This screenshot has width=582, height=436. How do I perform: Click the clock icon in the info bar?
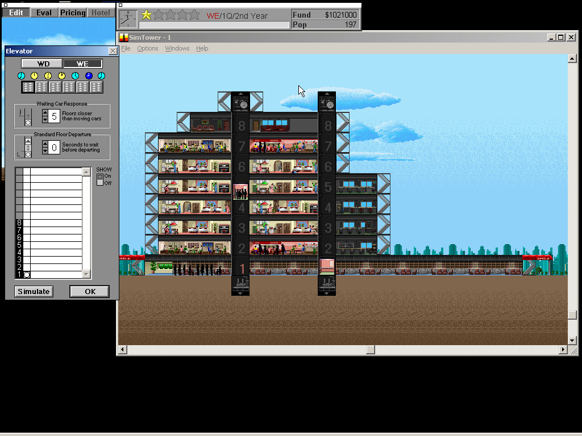[128, 19]
